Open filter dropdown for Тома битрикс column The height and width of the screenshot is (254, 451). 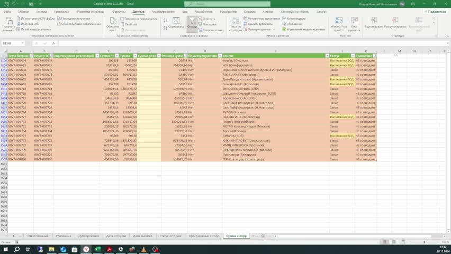click(x=32, y=56)
